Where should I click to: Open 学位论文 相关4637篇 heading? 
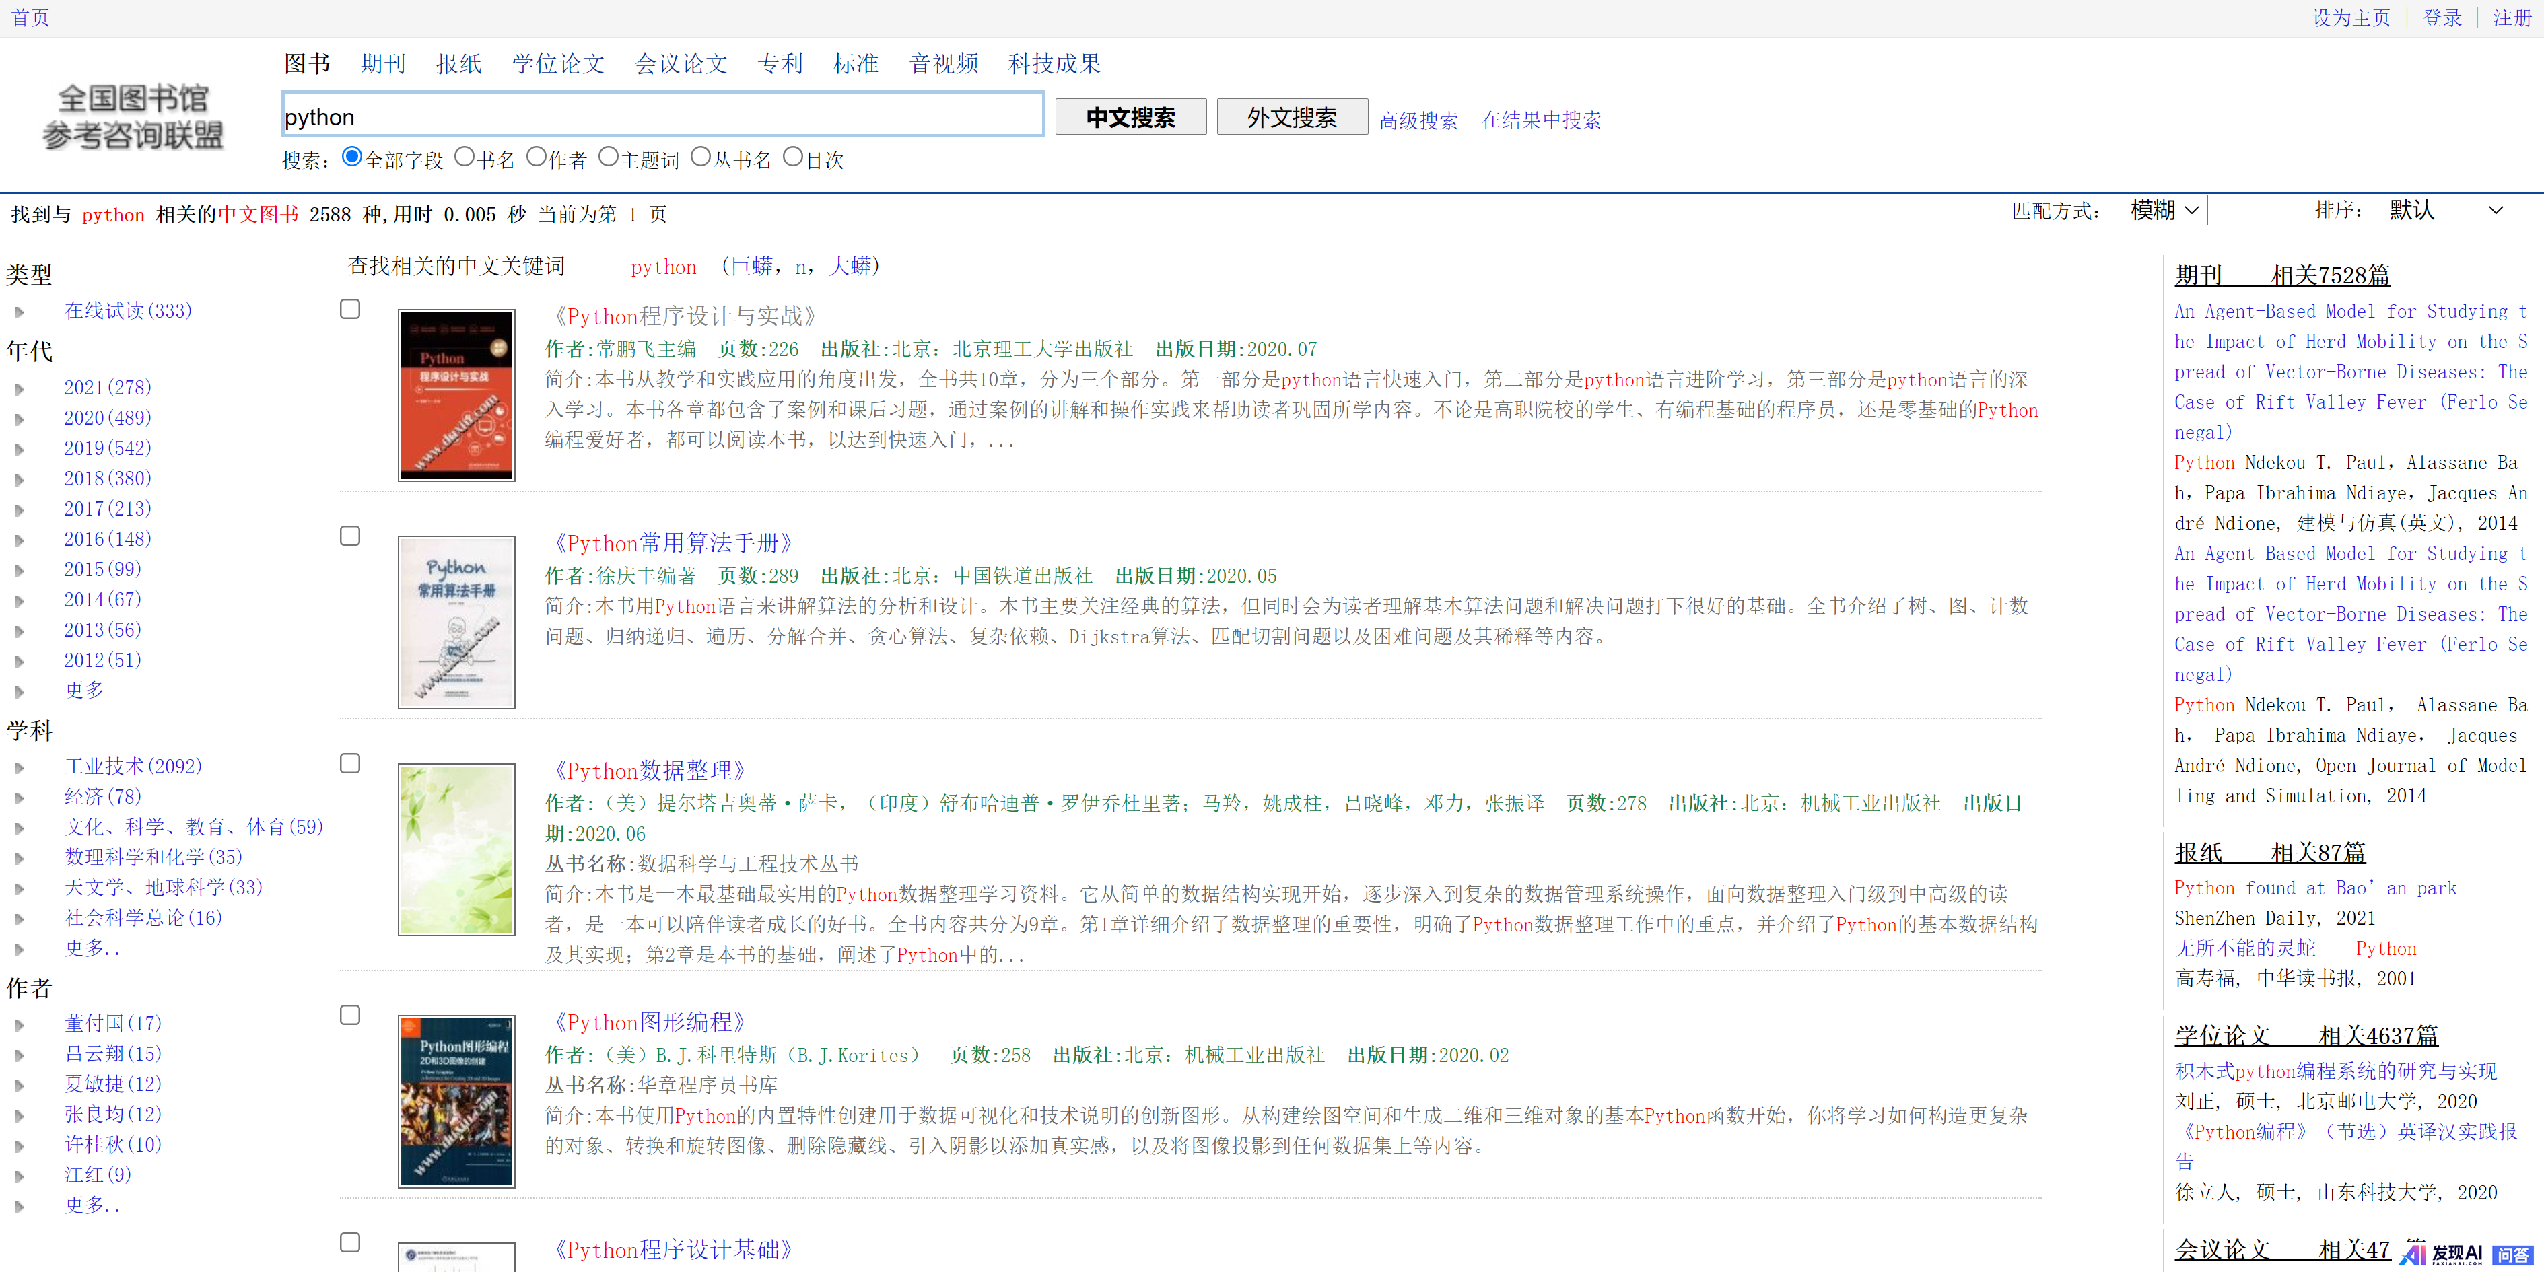click(2306, 1035)
